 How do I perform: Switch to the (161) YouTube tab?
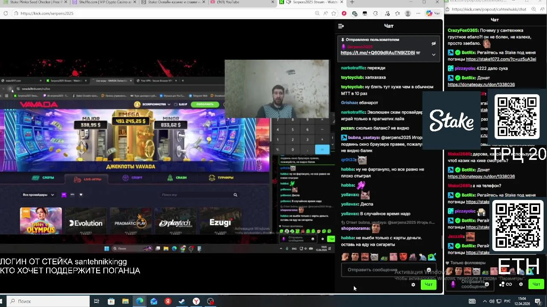[x=242, y=2]
